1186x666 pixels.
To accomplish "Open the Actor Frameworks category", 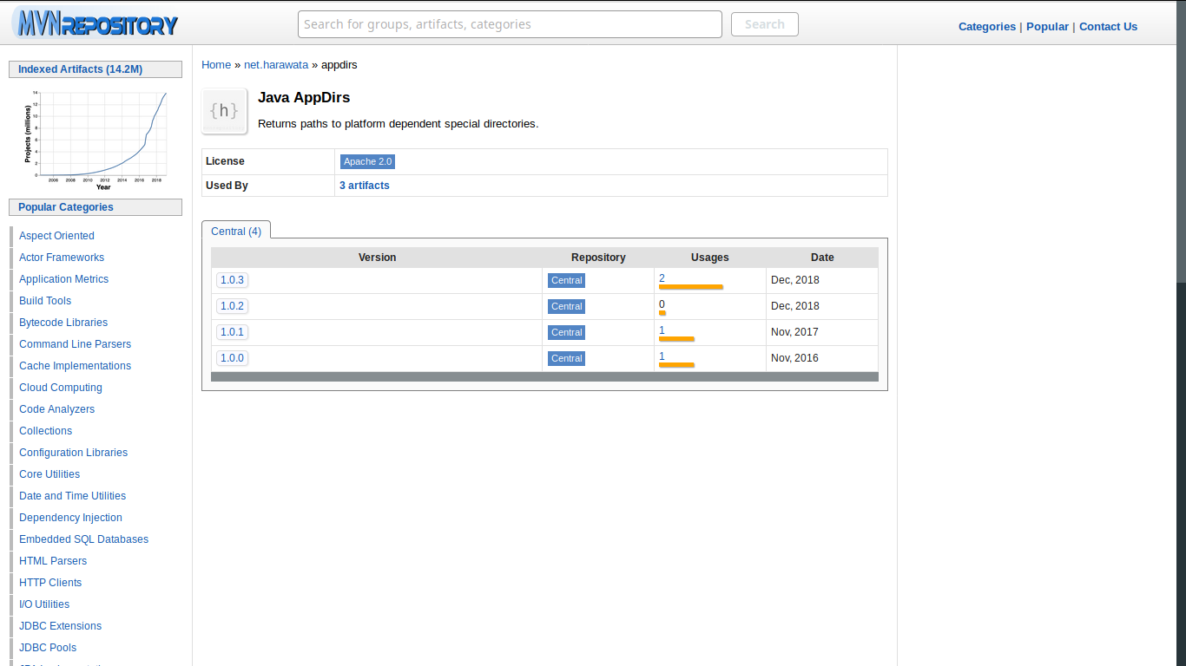I will 62,258.
